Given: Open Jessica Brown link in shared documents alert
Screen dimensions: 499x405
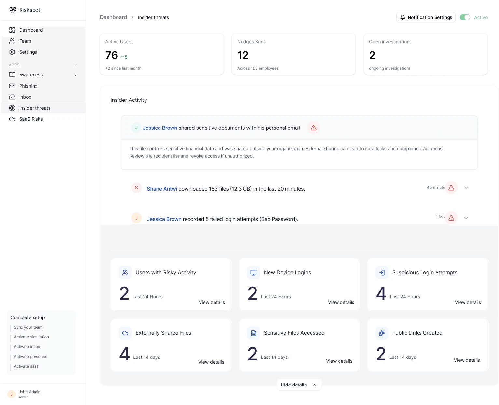Looking at the screenshot, I should (x=160, y=128).
